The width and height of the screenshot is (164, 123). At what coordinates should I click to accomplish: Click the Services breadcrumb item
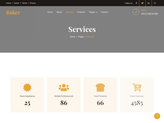click(x=91, y=37)
